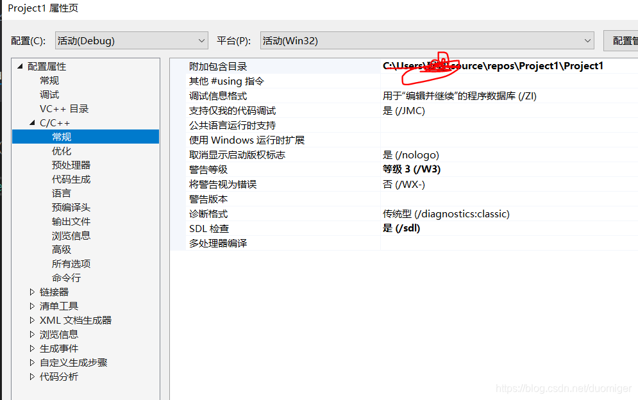
Task: Click the 诊断格式 property
Action: tap(208, 213)
